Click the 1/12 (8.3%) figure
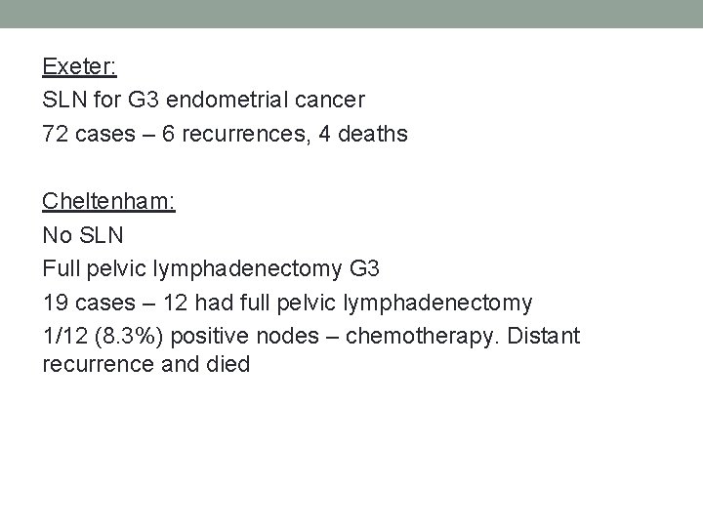Viewport: 703px width, 527px height. point(103,336)
